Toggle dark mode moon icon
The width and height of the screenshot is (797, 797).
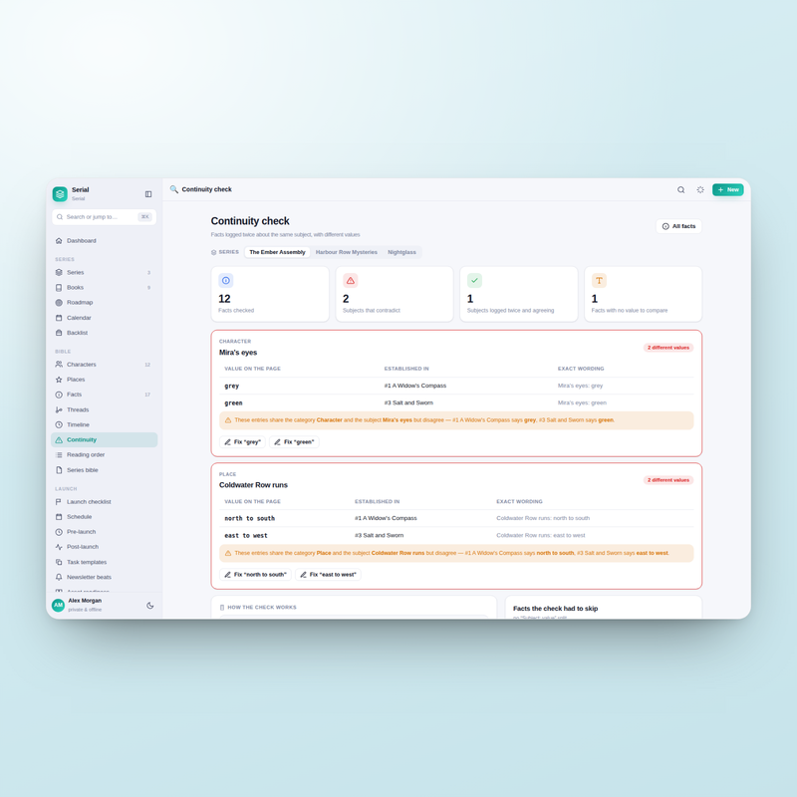(150, 606)
